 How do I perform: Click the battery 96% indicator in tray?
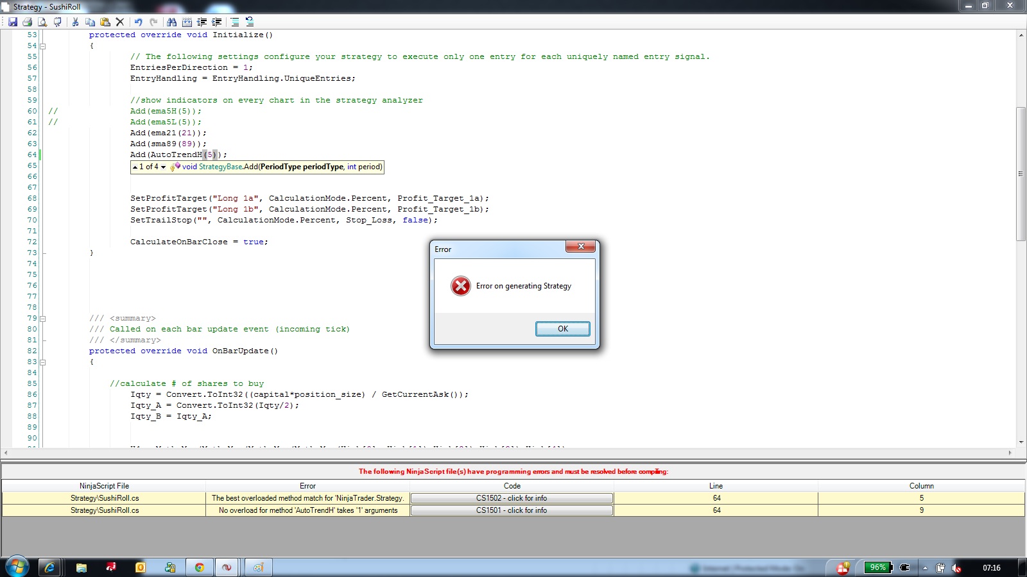pyautogui.click(x=877, y=567)
